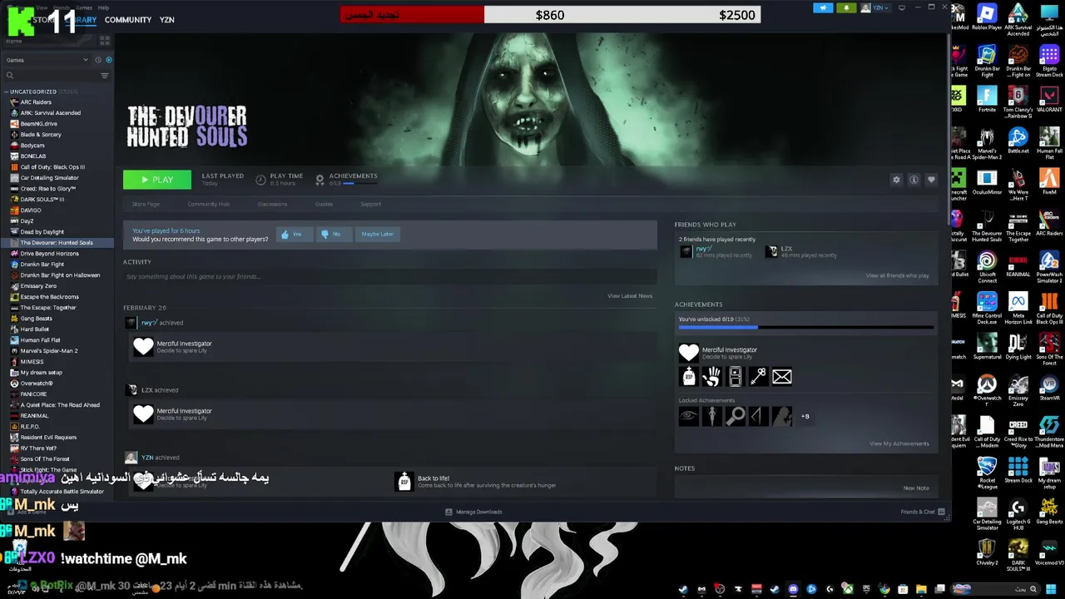This screenshot has width=1065, height=599.
Task: Click the achievements progress bar
Action: coord(805,328)
